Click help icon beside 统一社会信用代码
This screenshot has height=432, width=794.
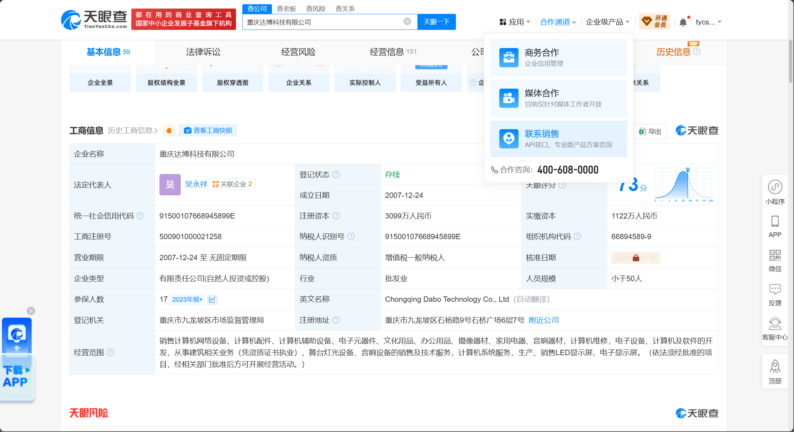coord(140,216)
